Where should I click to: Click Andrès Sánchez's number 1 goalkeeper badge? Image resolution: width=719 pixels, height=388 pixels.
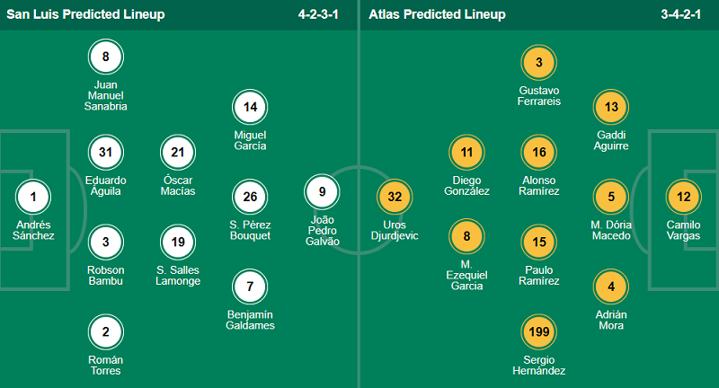pyautogui.click(x=34, y=197)
